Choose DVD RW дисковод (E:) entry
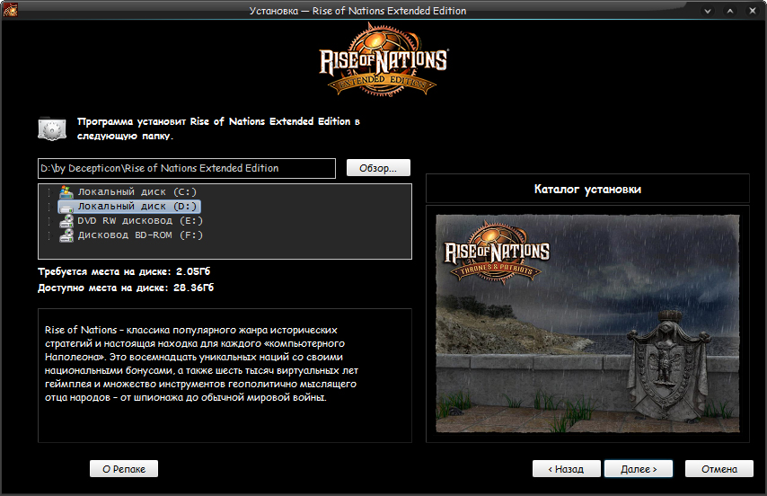 [x=137, y=221]
